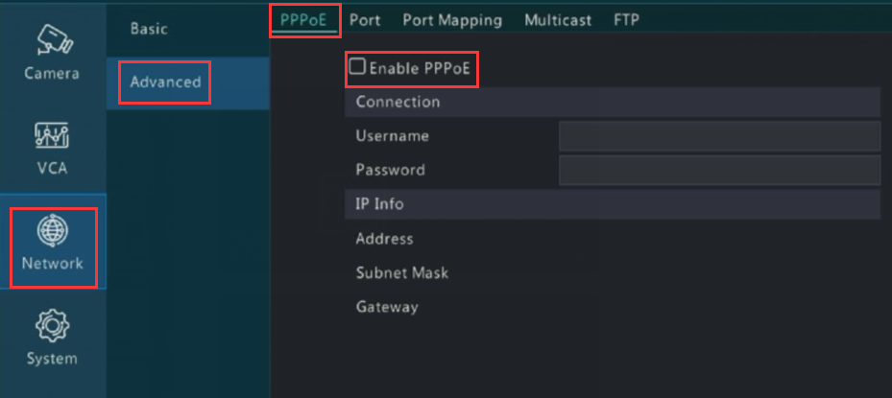Switch to the PPPoE tab
The image size is (892, 398).
(304, 19)
